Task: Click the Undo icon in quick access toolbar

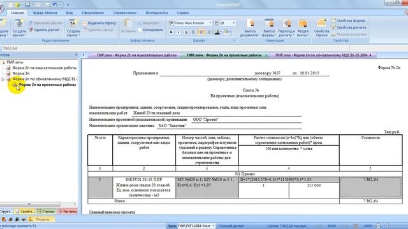Action: coord(55,4)
